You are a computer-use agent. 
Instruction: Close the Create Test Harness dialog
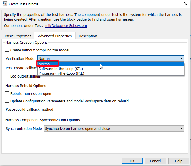click(x=185, y=4)
